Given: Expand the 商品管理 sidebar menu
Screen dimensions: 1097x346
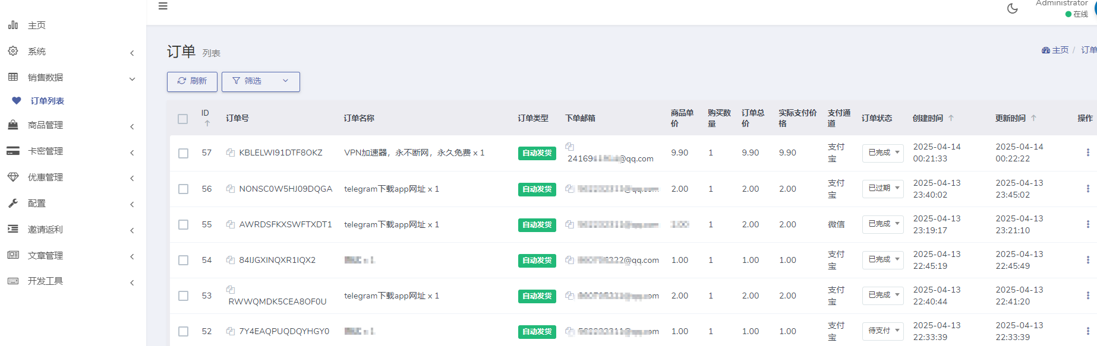Looking at the screenshot, I should [x=71, y=125].
